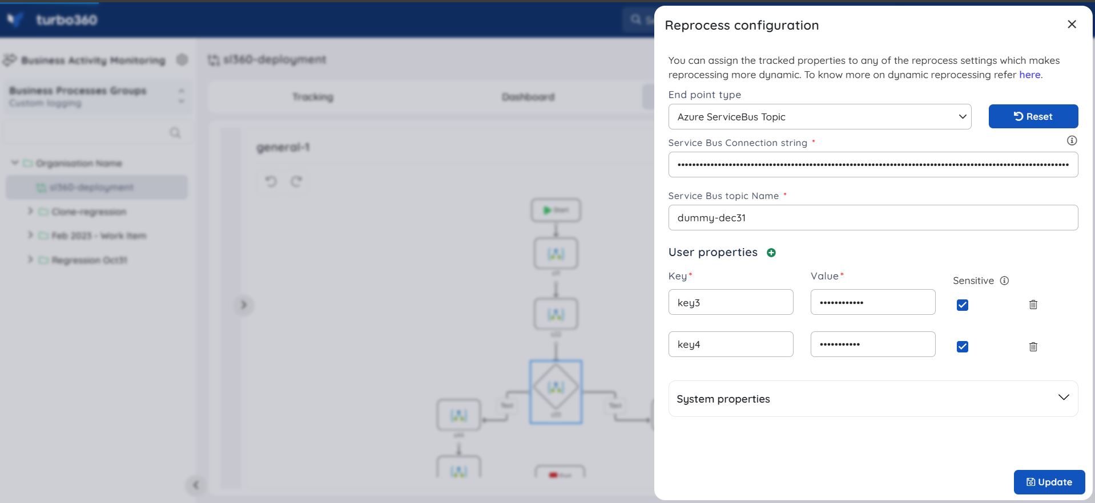This screenshot has height=503, width=1095.
Task: Show info for Service Bus Connection string
Action: click(1072, 140)
